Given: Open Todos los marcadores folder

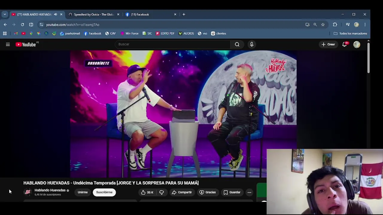Looking at the screenshot, I should (x=350, y=33).
